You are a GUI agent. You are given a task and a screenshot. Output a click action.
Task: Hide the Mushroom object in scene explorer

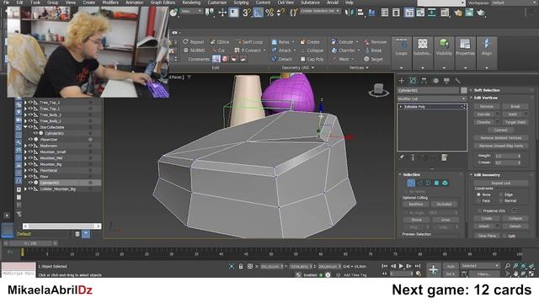pyautogui.click(x=30, y=146)
